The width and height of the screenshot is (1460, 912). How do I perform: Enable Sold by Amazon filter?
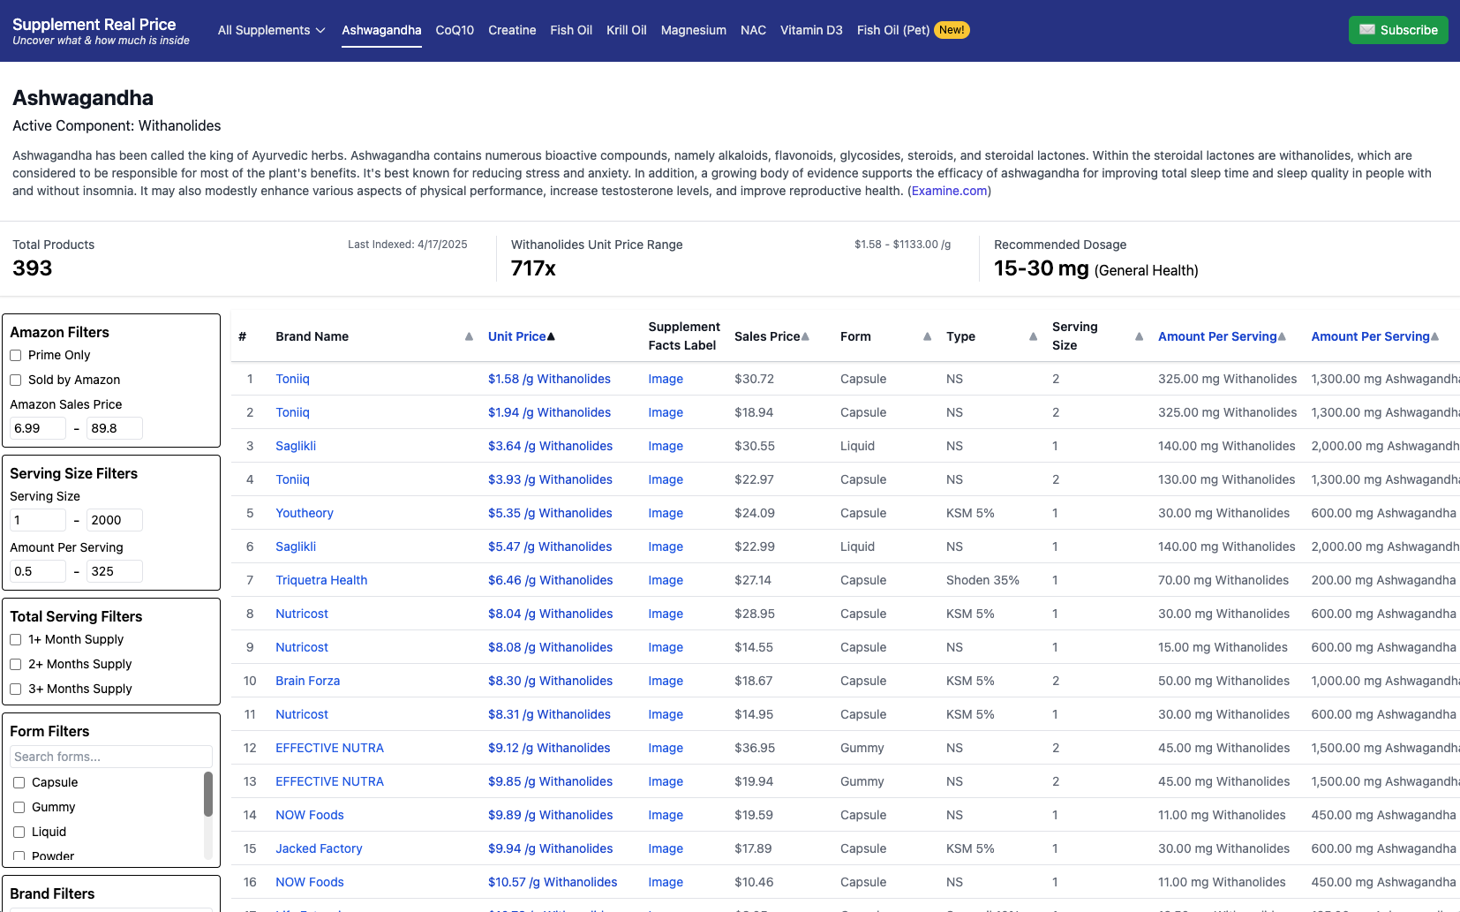pos(16,380)
